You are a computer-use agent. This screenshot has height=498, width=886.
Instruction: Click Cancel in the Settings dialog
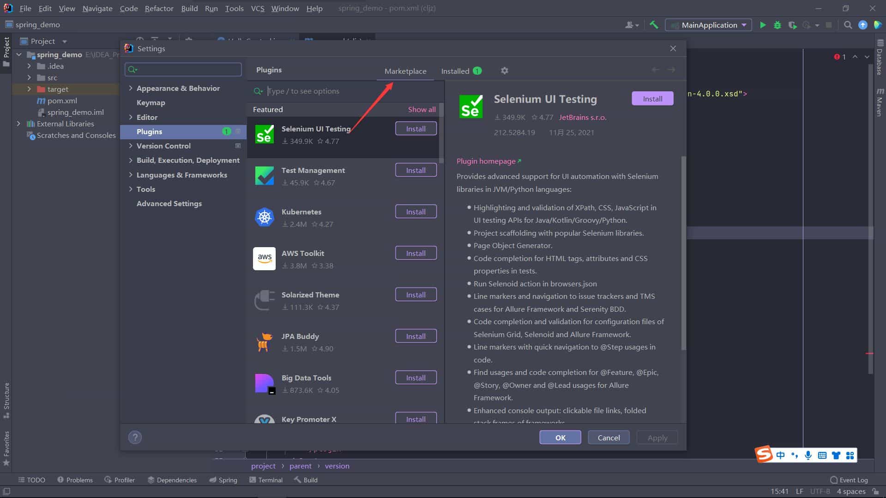click(x=609, y=438)
